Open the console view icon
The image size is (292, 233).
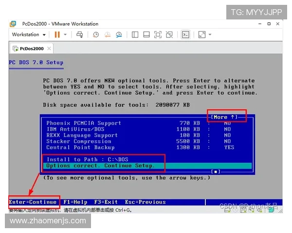(185, 34)
